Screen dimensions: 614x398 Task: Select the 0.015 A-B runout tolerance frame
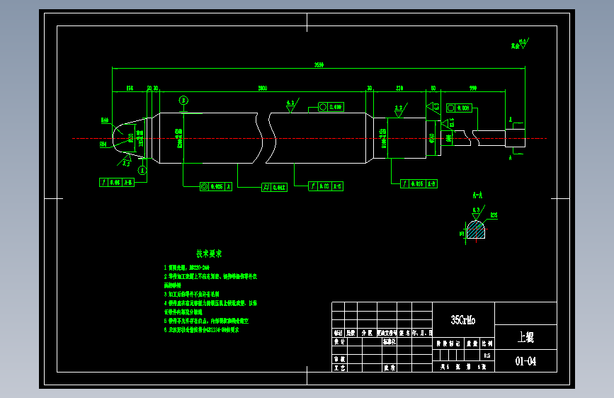[419, 183]
